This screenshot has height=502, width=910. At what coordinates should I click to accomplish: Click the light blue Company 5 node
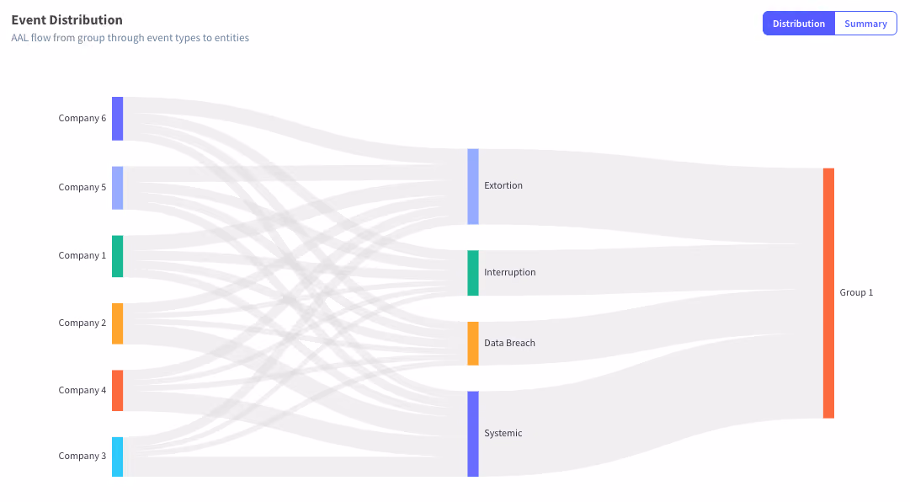pos(117,188)
